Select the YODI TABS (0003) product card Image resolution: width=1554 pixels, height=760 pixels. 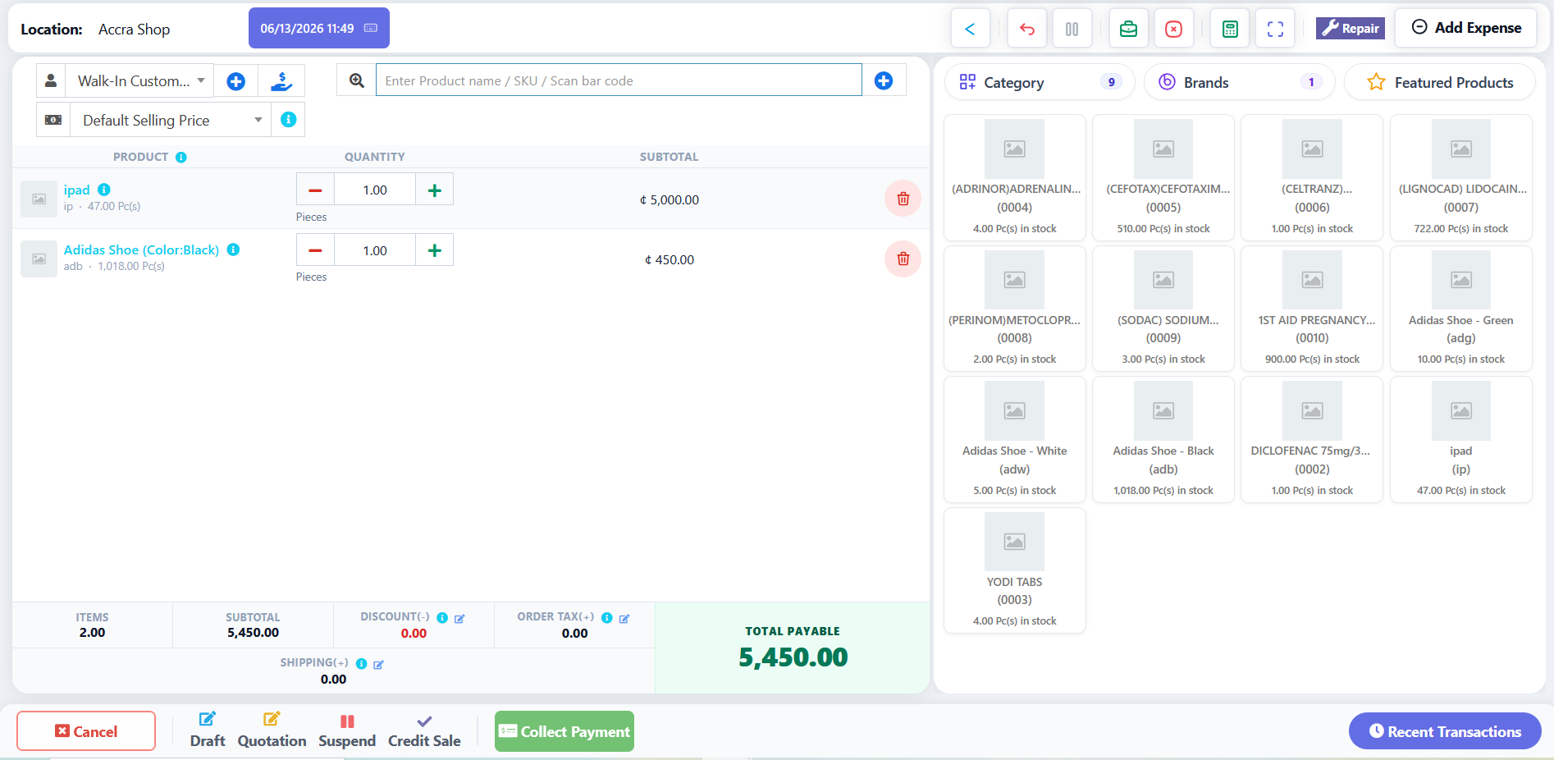(x=1015, y=570)
